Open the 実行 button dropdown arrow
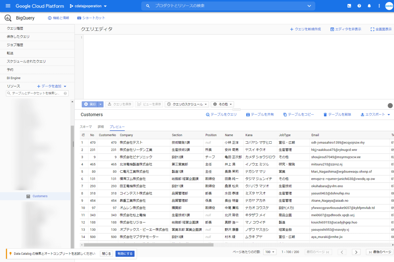Screen dimensions: 394x262 coord(101,104)
